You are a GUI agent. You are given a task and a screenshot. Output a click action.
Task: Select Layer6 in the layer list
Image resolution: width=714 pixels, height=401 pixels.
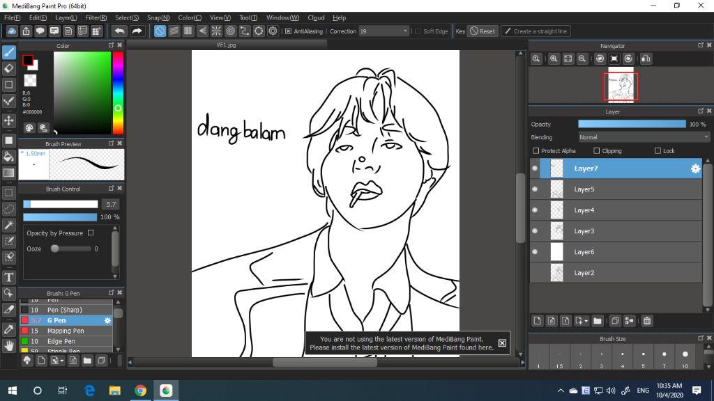pos(616,252)
